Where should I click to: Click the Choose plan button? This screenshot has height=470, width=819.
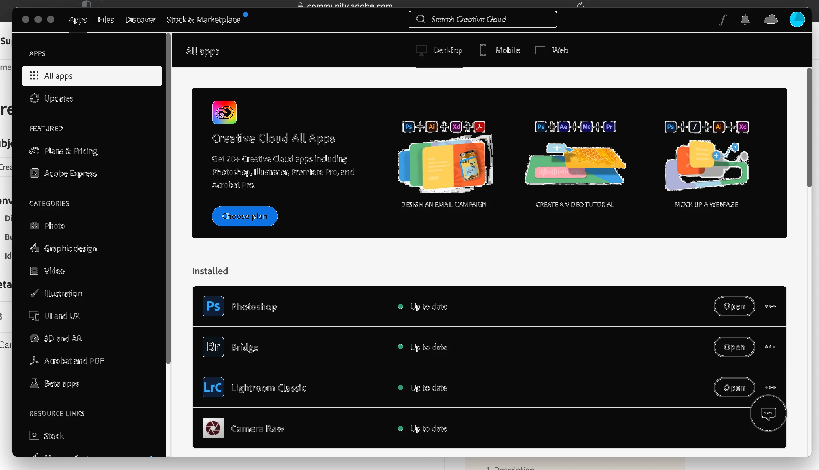pyautogui.click(x=244, y=216)
